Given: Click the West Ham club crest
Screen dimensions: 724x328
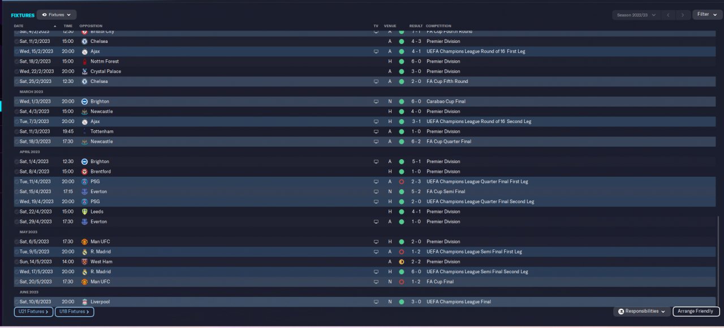Looking at the screenshot, I should [84, 262].
